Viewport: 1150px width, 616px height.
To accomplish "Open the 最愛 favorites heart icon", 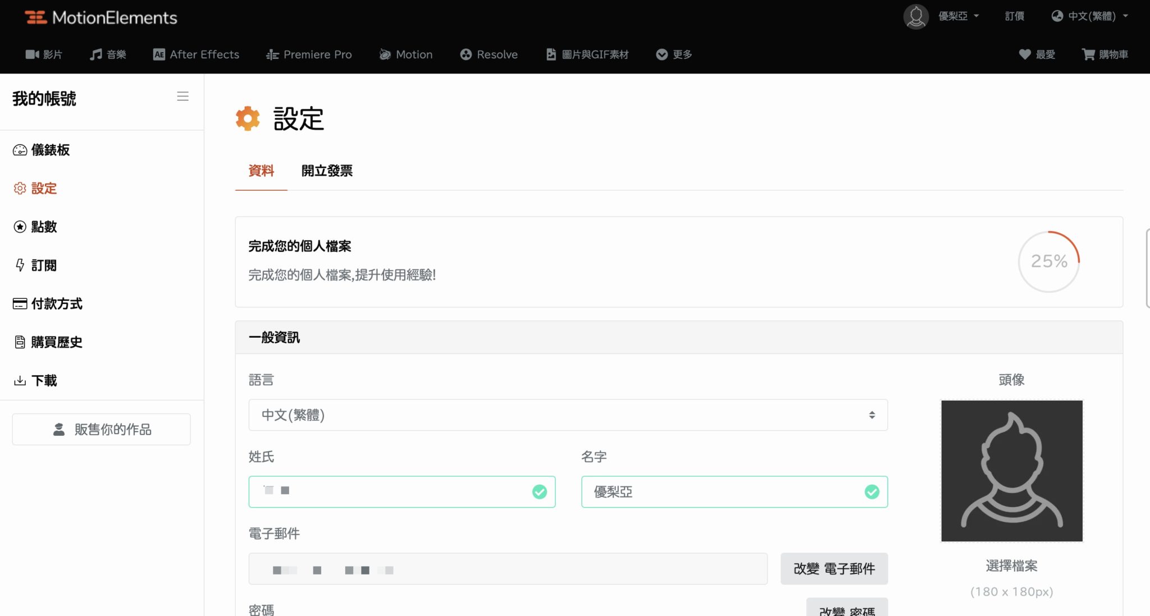I will pyautogui.click(x=1025, y=54).
